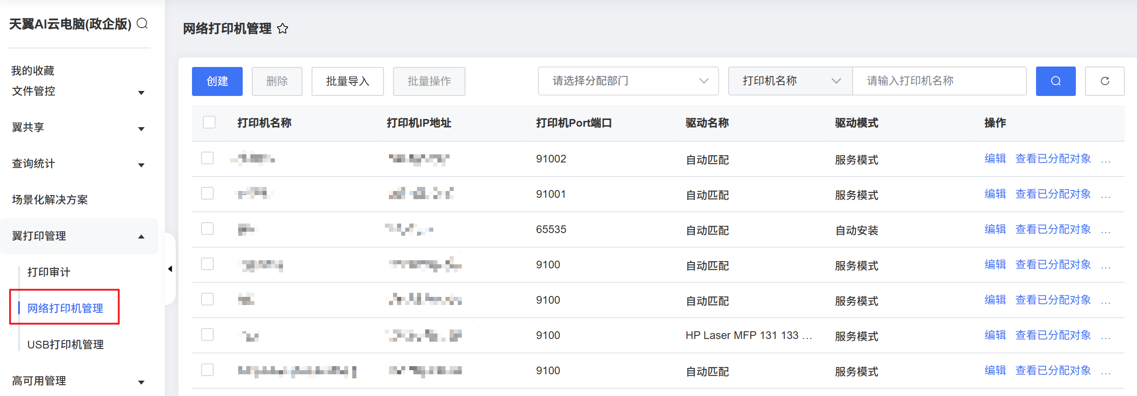Open more actions for the port 91002 row
1137x396 pixels.
(x=1106, y=160)
